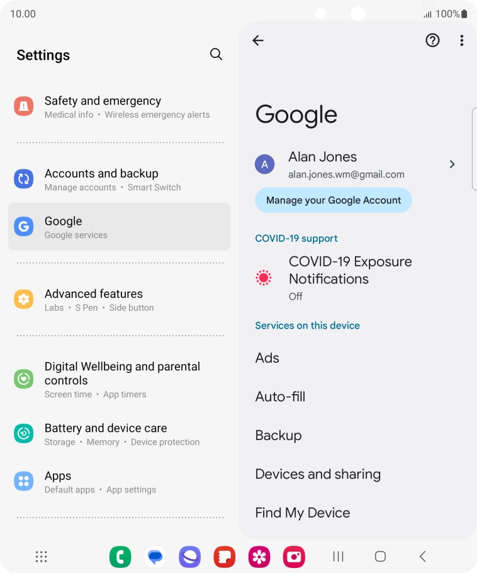Open the pink Gallery flower app
This screenshot has height=573, width=477.
click(x=259, y=557)
